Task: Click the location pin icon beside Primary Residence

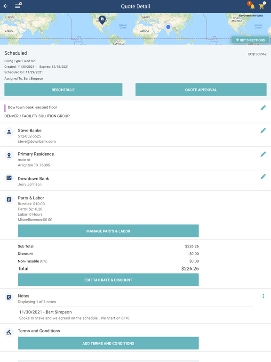Action: tap(9, 156)
